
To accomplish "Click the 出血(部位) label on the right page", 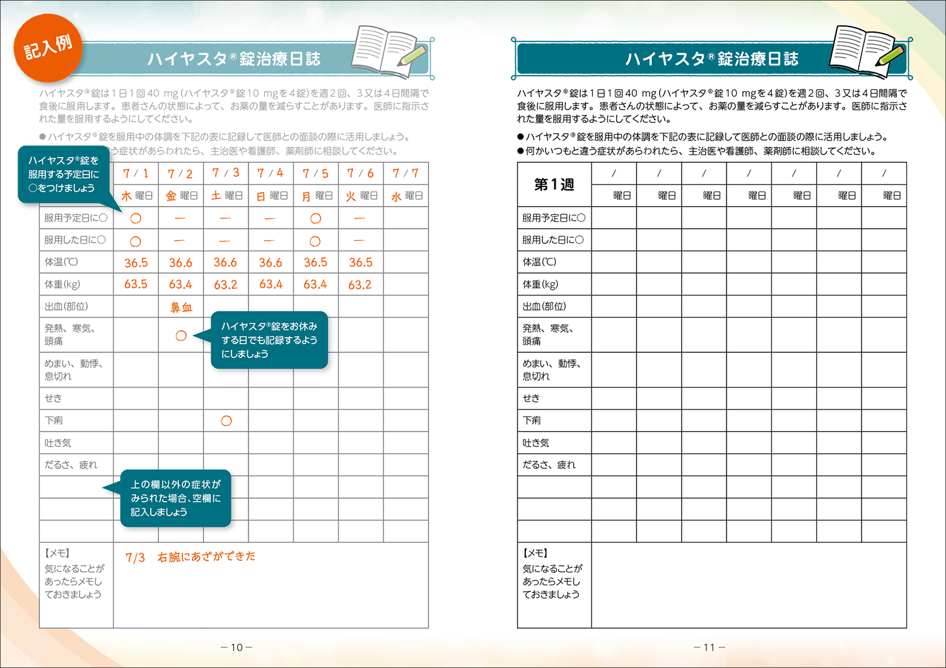I will [x=544, y=307].
